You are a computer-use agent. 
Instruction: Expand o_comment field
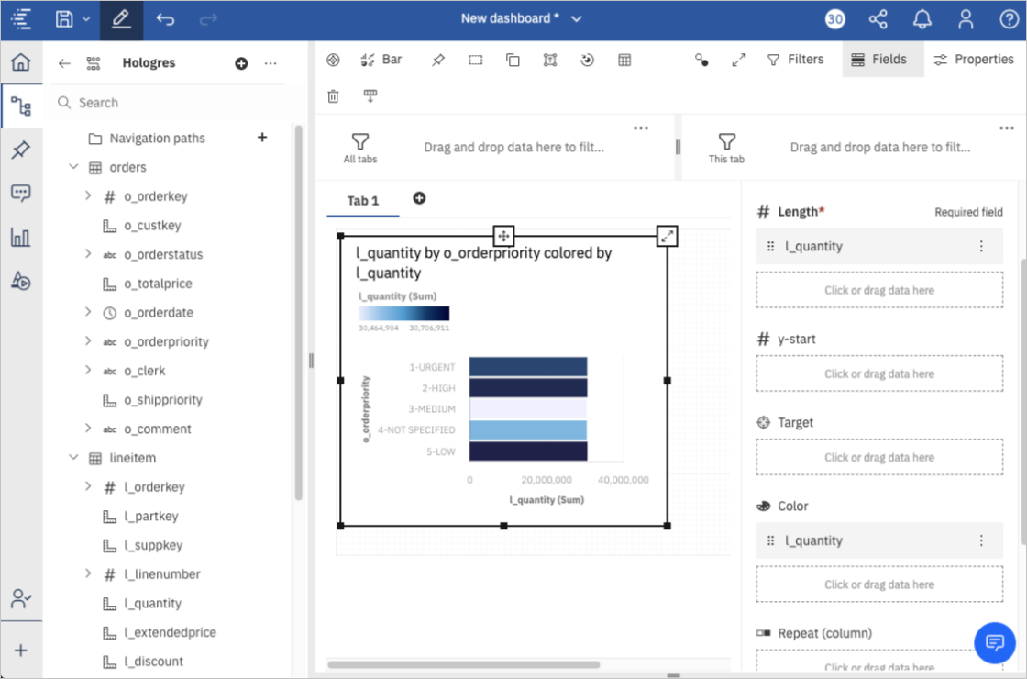click(x=88, y=428)
